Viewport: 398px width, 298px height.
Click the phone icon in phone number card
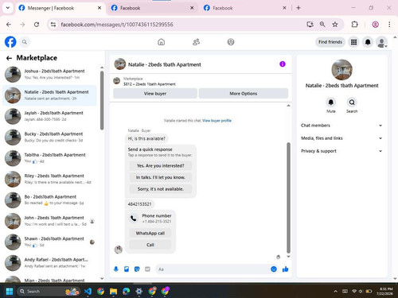(134, 219)
